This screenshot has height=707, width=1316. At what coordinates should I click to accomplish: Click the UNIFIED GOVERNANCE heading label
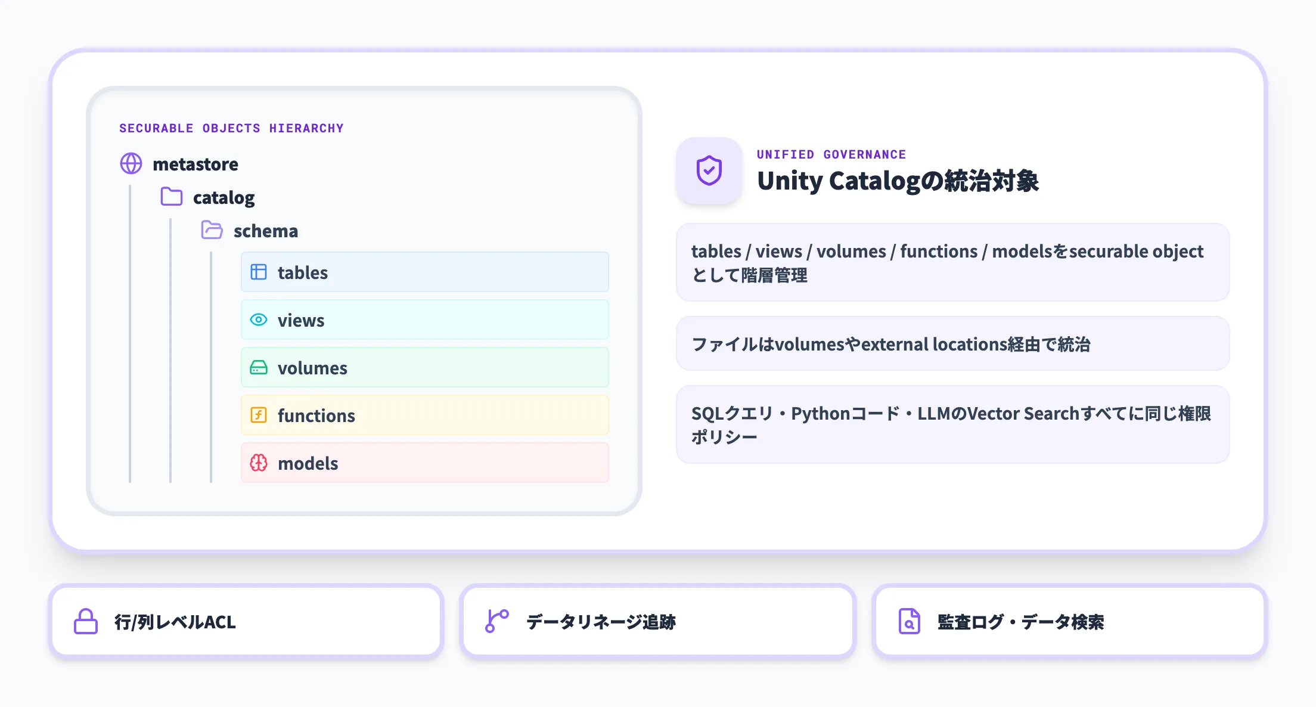[831, 154]
